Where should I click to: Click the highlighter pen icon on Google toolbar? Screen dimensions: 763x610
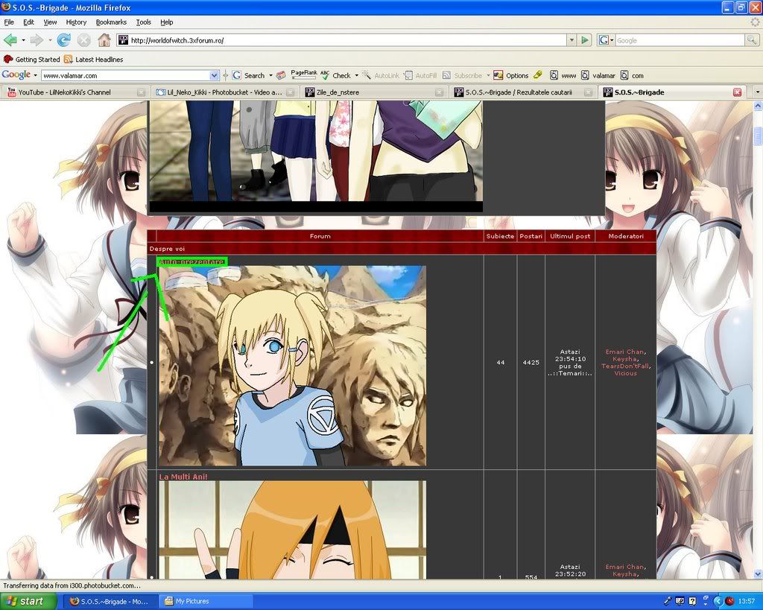pos(538,75)
